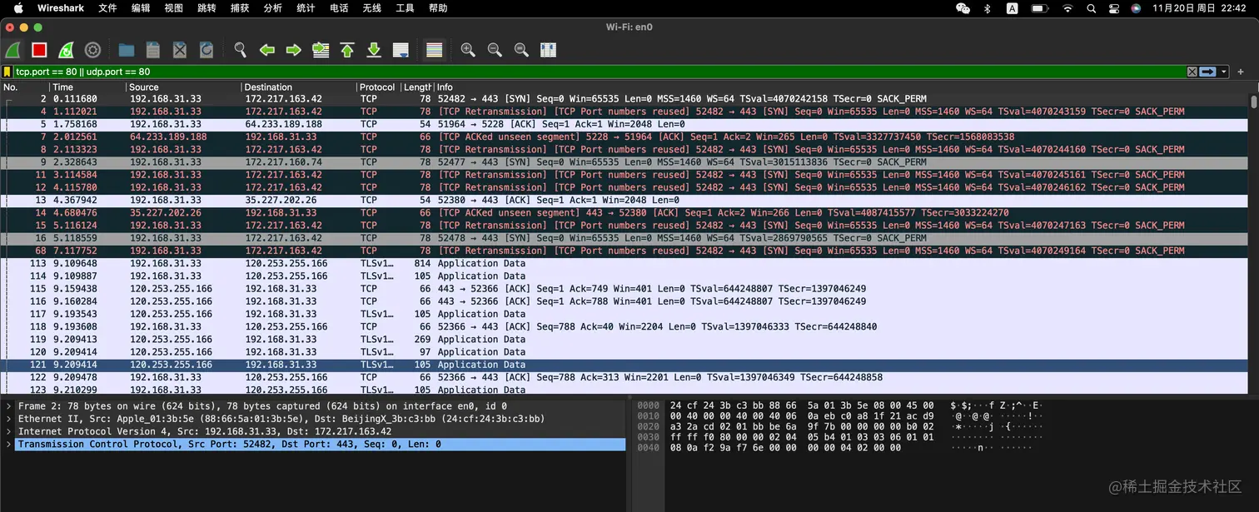Screen dimensions: 1259x512
Task: Open the 捕获 menu
Action: click(239, 8)
